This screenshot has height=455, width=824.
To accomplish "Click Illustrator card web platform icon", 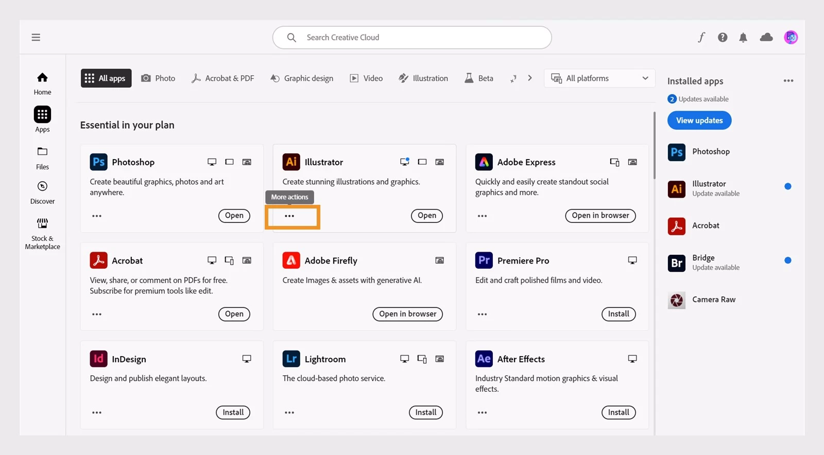I will click(439, 162).
